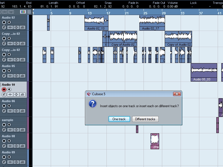Click the Fade In value field
This screenshot has height=167, width=223.
[130, 6]
